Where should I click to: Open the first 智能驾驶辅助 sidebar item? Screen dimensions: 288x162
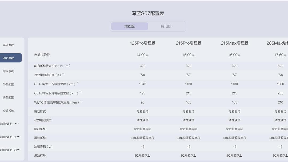(8, 124)
